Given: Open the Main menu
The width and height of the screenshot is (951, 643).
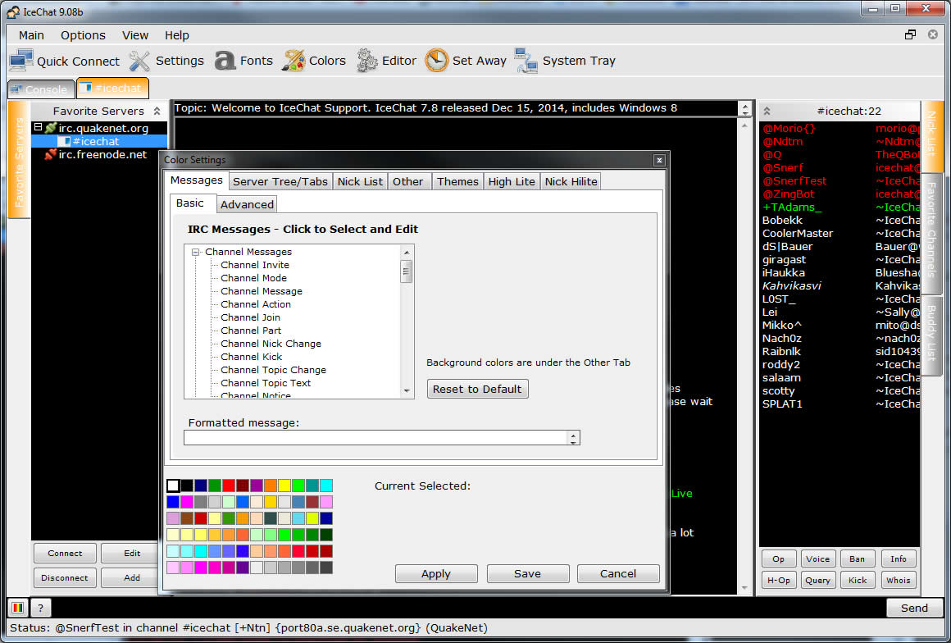Looking at the screenshot, I should click(x=31, y=35).
